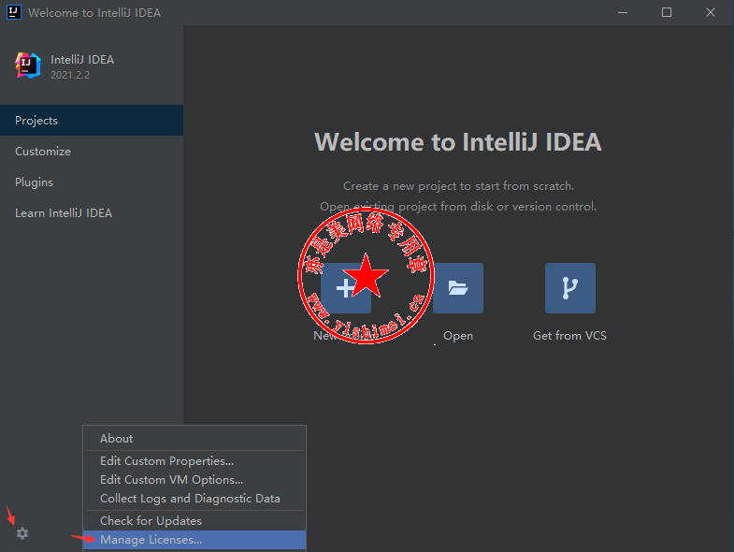Choose Manage Licenses... from the menu
The width and height of the screenshot is (734, 552).
194,540
